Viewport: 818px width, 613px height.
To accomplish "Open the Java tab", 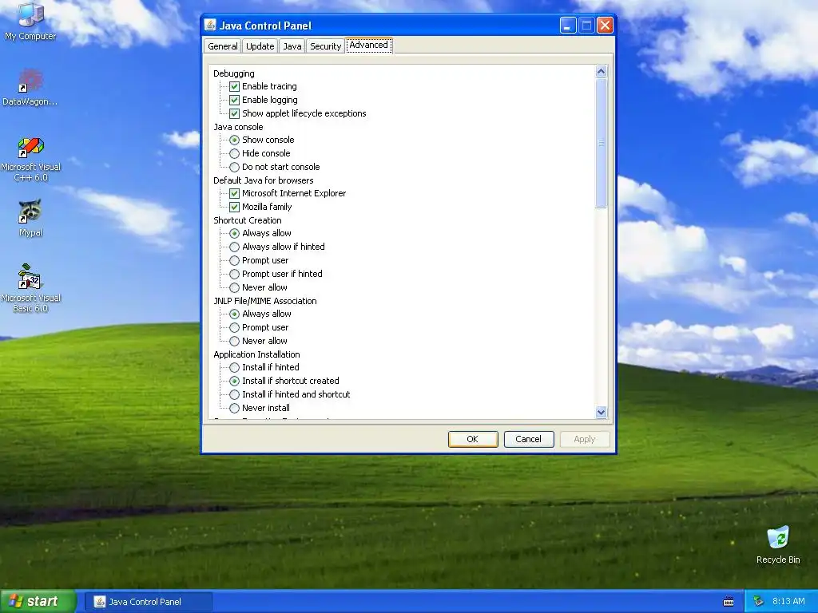I will click(292, 45).
